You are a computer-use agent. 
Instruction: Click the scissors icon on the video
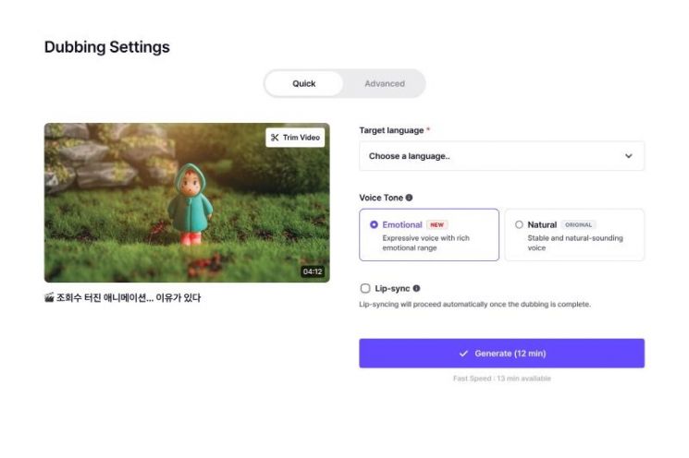(275, 138)
